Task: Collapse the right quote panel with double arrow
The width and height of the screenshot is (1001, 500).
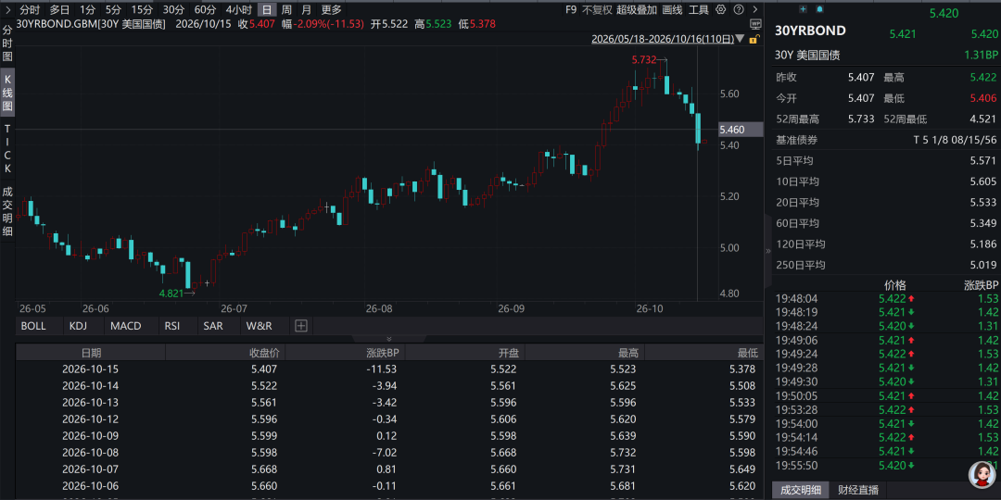Action: click(x=768, y=251)
